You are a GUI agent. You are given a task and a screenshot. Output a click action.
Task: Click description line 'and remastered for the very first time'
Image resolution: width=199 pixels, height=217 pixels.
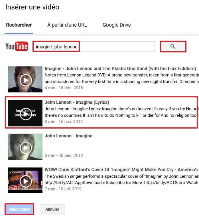pos(122,82)
